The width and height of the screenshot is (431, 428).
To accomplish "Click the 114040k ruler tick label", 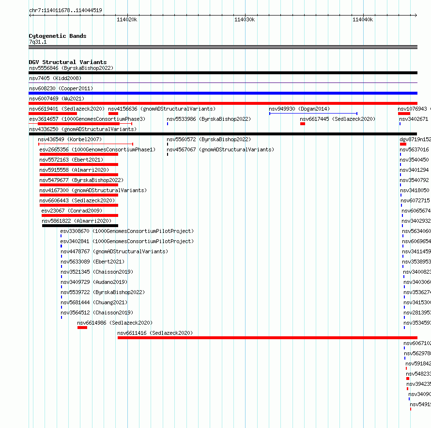I will tap(363, 19).
